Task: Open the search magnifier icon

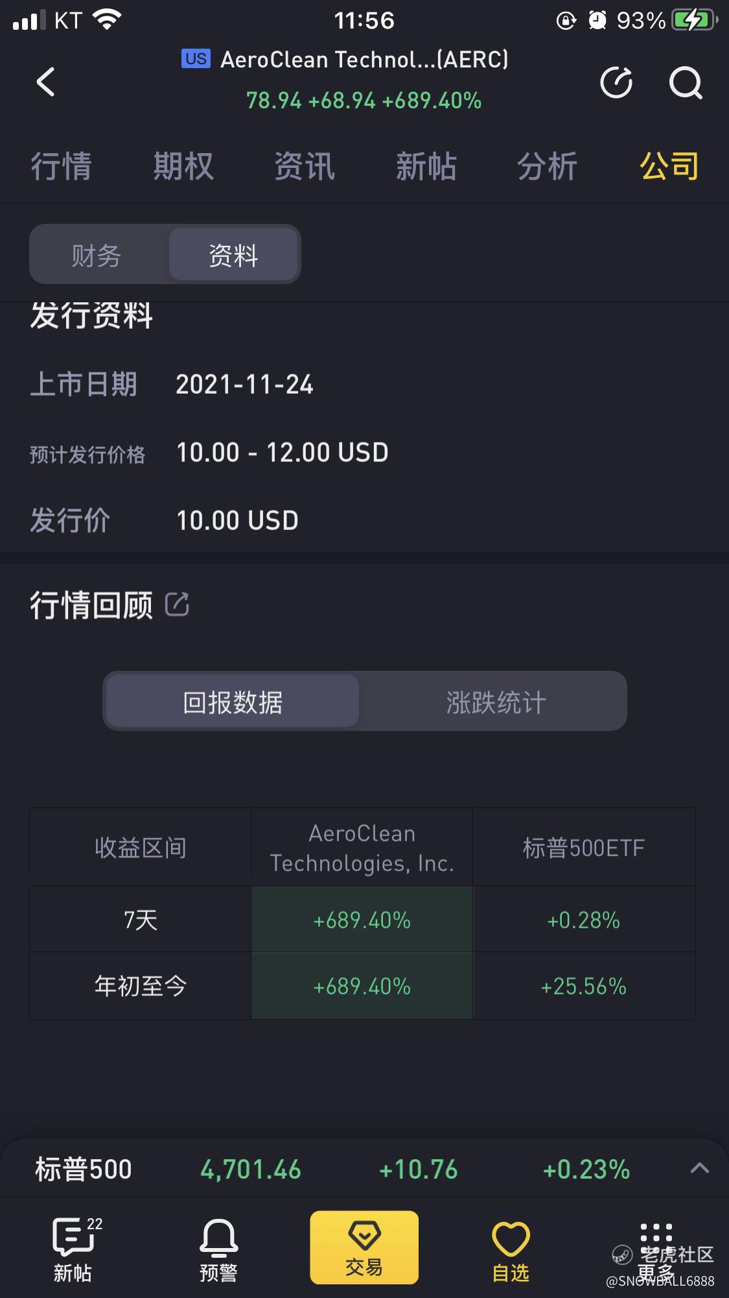Action: pos(686,82)
